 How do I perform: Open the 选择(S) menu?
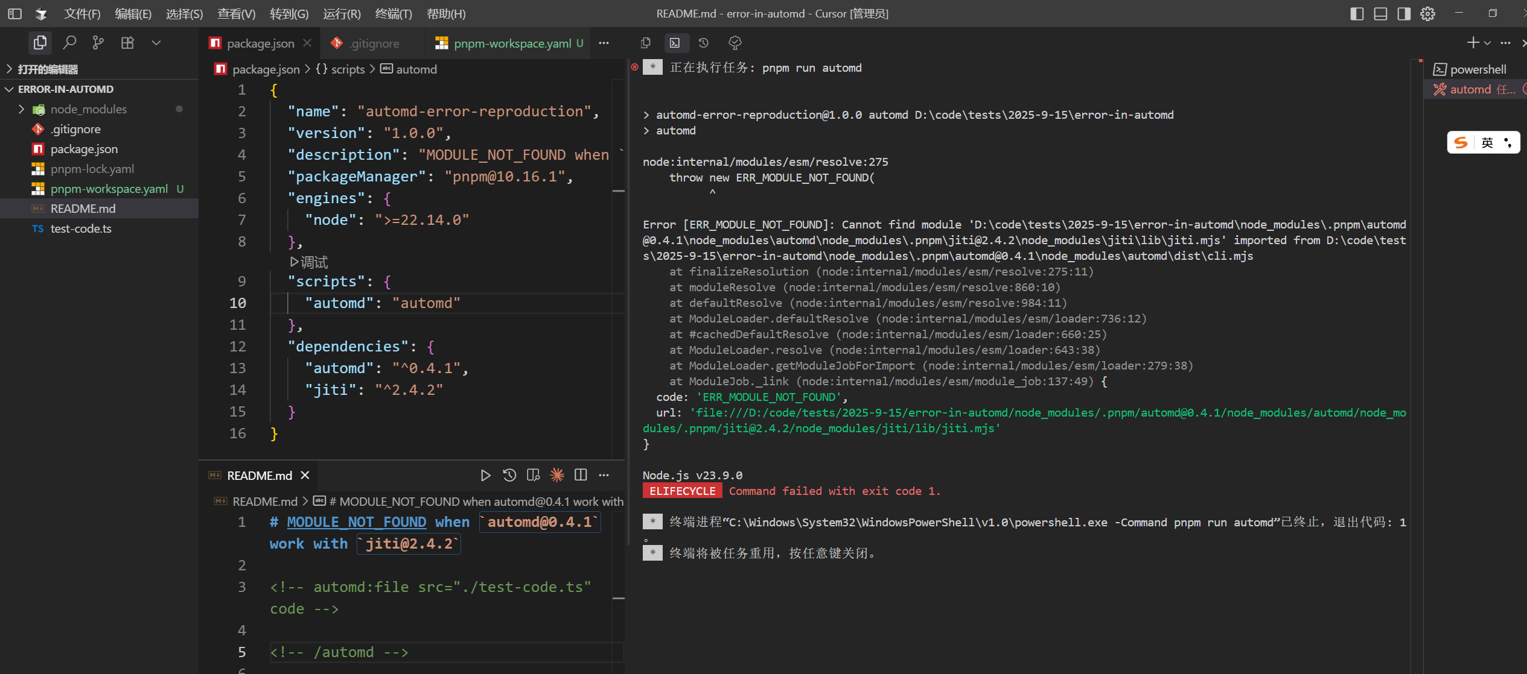[x=184, y=13]
